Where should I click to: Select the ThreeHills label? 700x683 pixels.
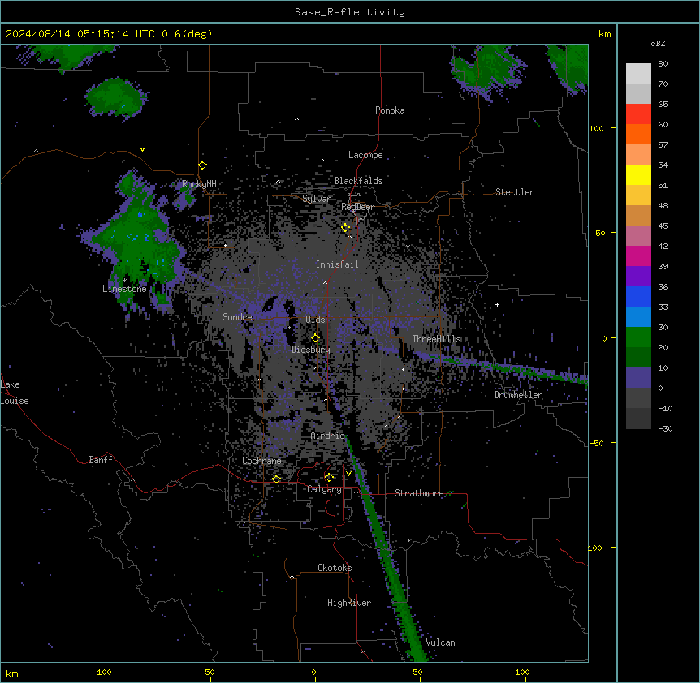coord(437,339)
